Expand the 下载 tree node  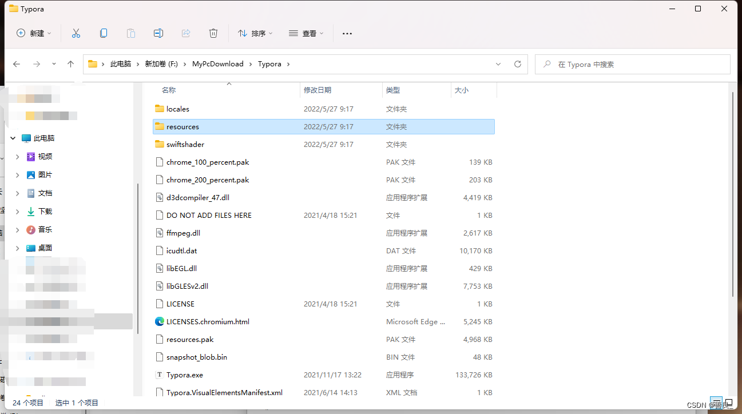[17, 212]
